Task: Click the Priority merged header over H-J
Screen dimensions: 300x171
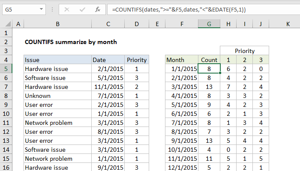Action: (x=244, y=51)
